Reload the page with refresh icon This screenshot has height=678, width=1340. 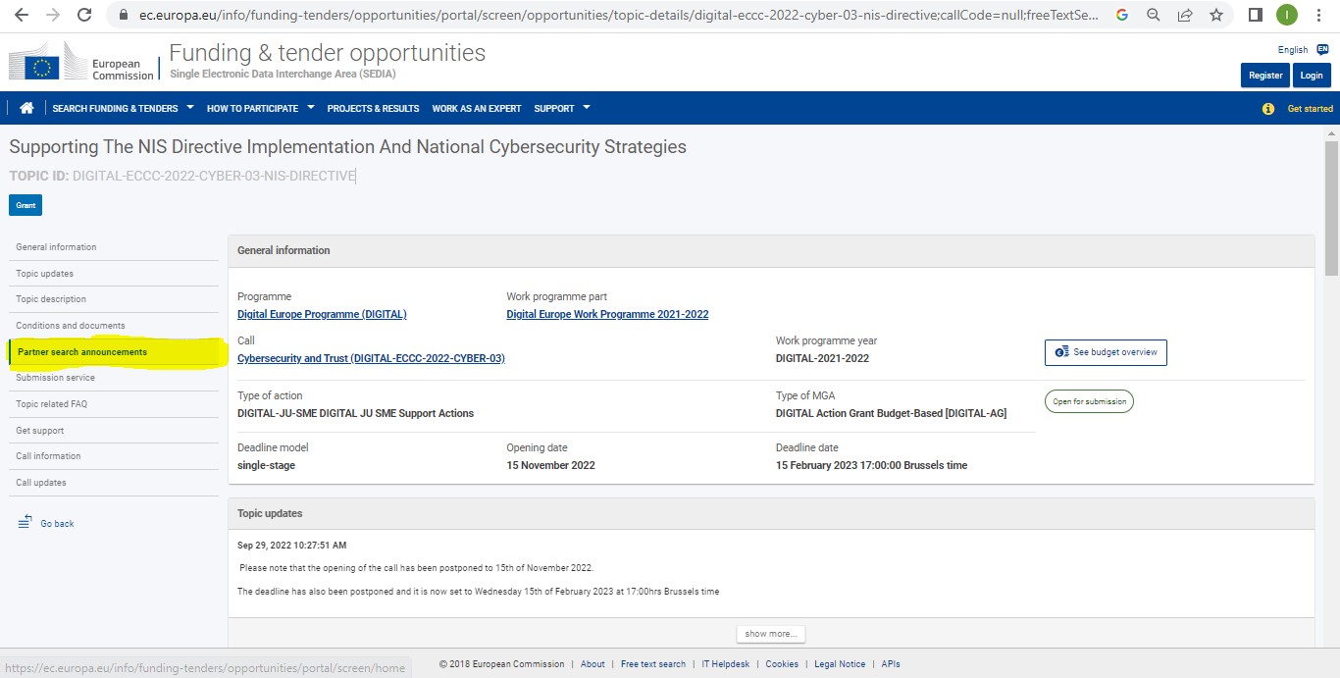(x=84, y=15)
